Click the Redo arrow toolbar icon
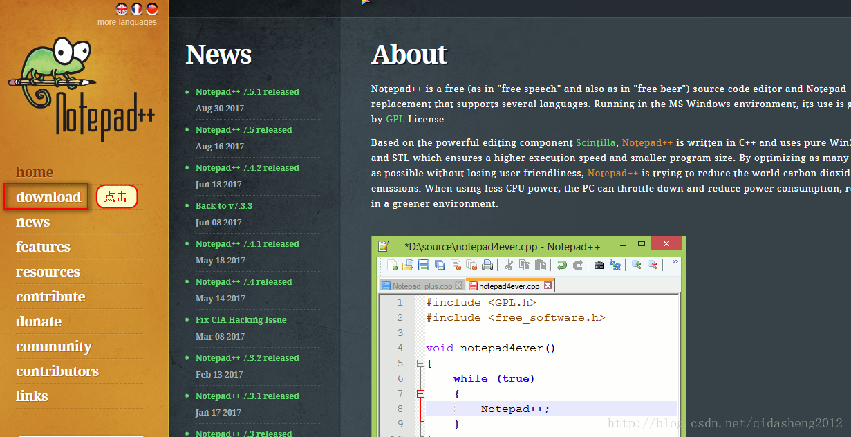The image size is (851, 437). 578,265
